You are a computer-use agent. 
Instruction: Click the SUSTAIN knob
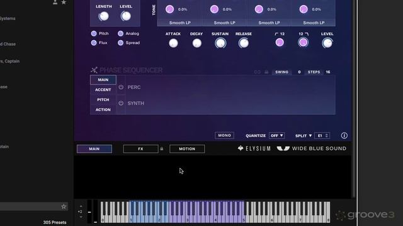coord(220,43)
